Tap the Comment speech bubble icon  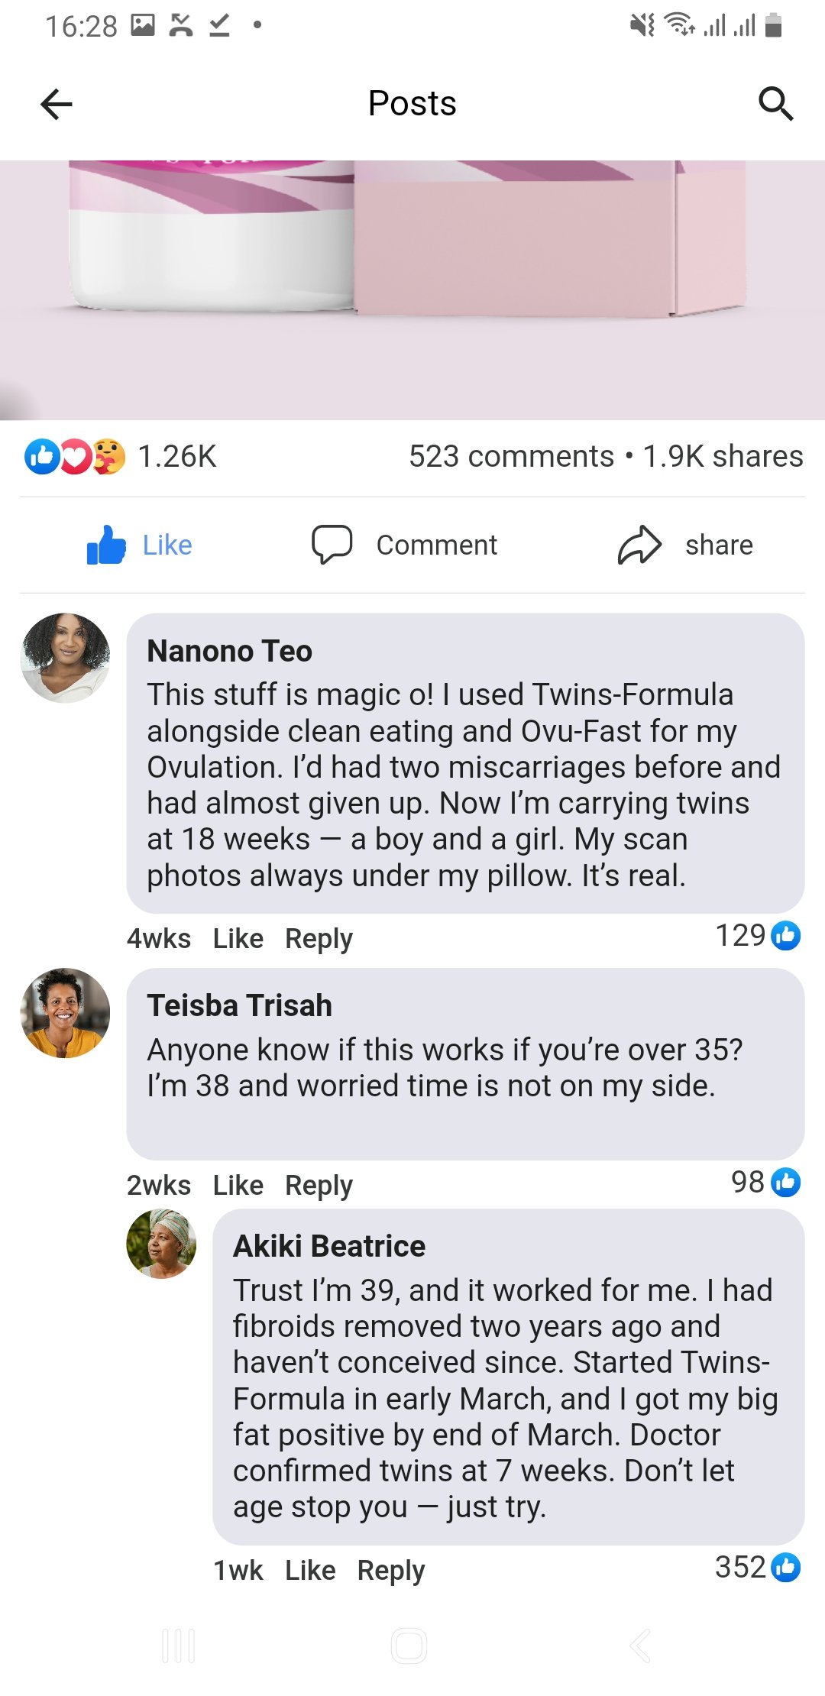[x=332, y=545]
